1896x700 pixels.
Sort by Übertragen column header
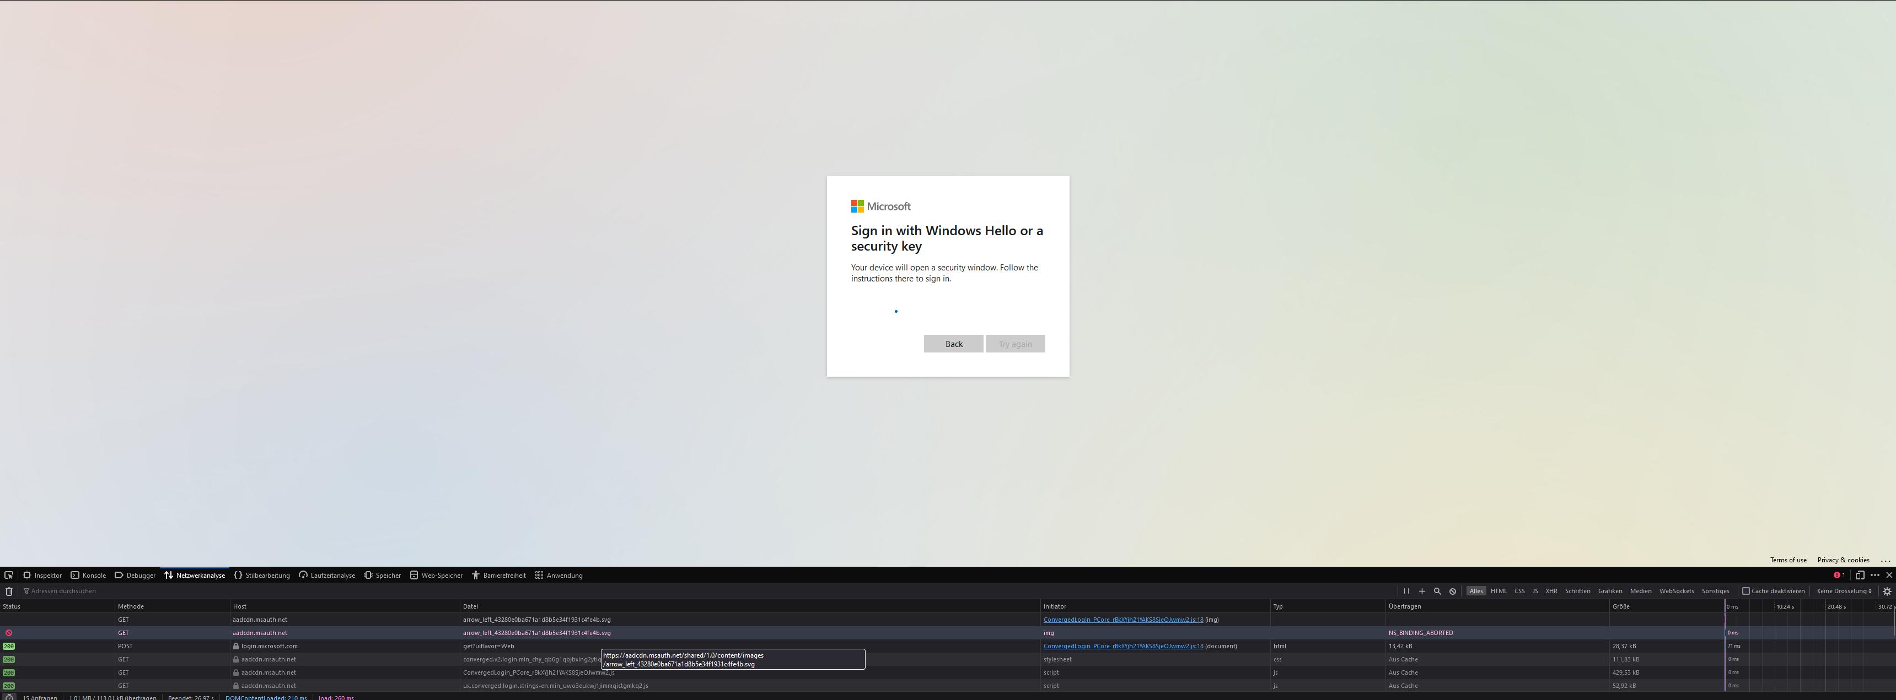(x=1497, y=606)
